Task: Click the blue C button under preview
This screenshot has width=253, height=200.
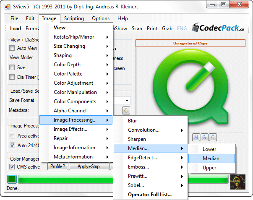Action: (213, 138)
